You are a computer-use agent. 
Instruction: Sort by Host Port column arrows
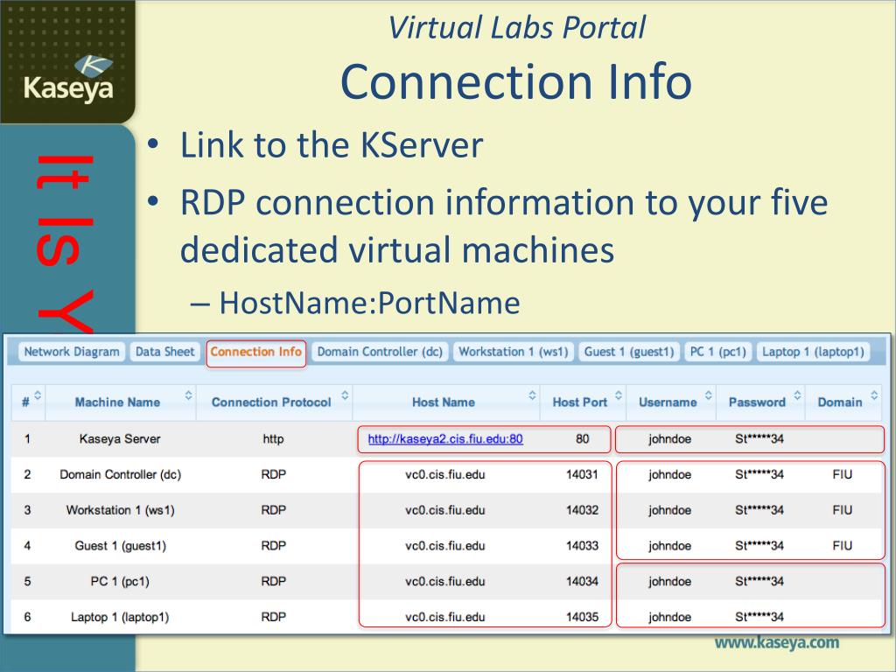(x=619, y=395)
